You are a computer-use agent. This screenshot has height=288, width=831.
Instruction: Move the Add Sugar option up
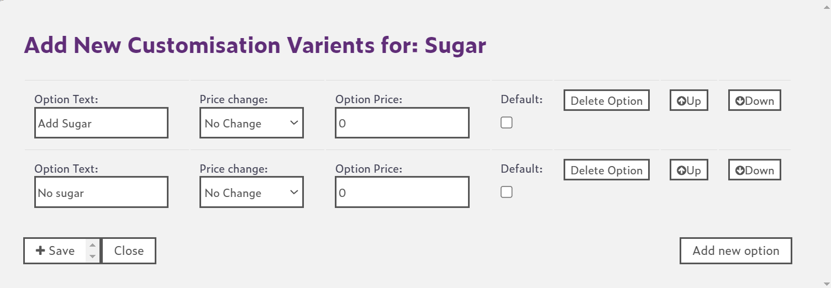pos(688,101)
